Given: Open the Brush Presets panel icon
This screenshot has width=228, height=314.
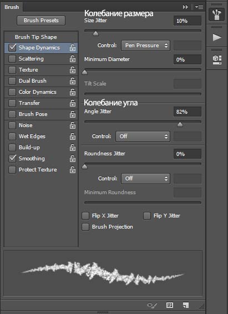Looking at the screenshot, I should (216, 14).
